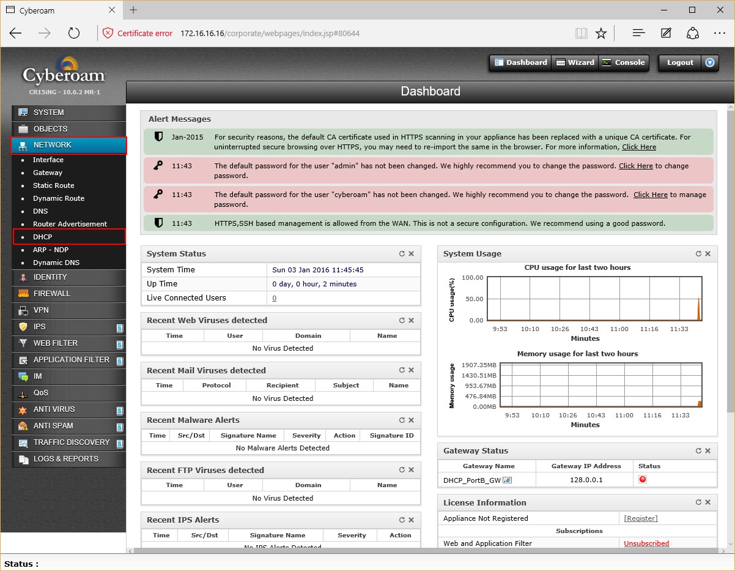Refresh the Recent Mail Viruses widget
The height and width of the screenshot is (571, 735).
pos(402,370)
